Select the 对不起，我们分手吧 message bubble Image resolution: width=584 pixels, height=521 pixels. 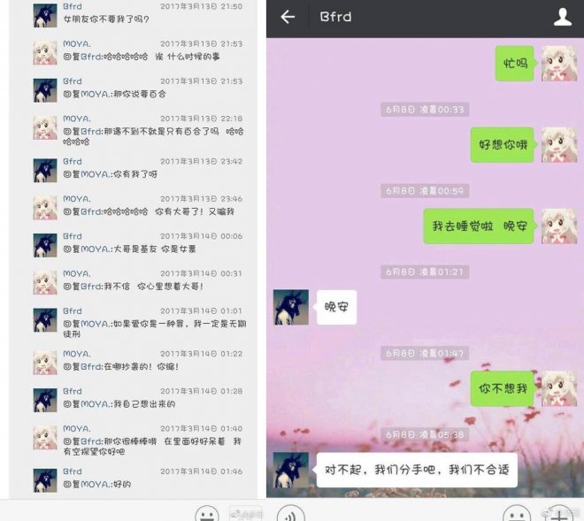pos(417,470)
